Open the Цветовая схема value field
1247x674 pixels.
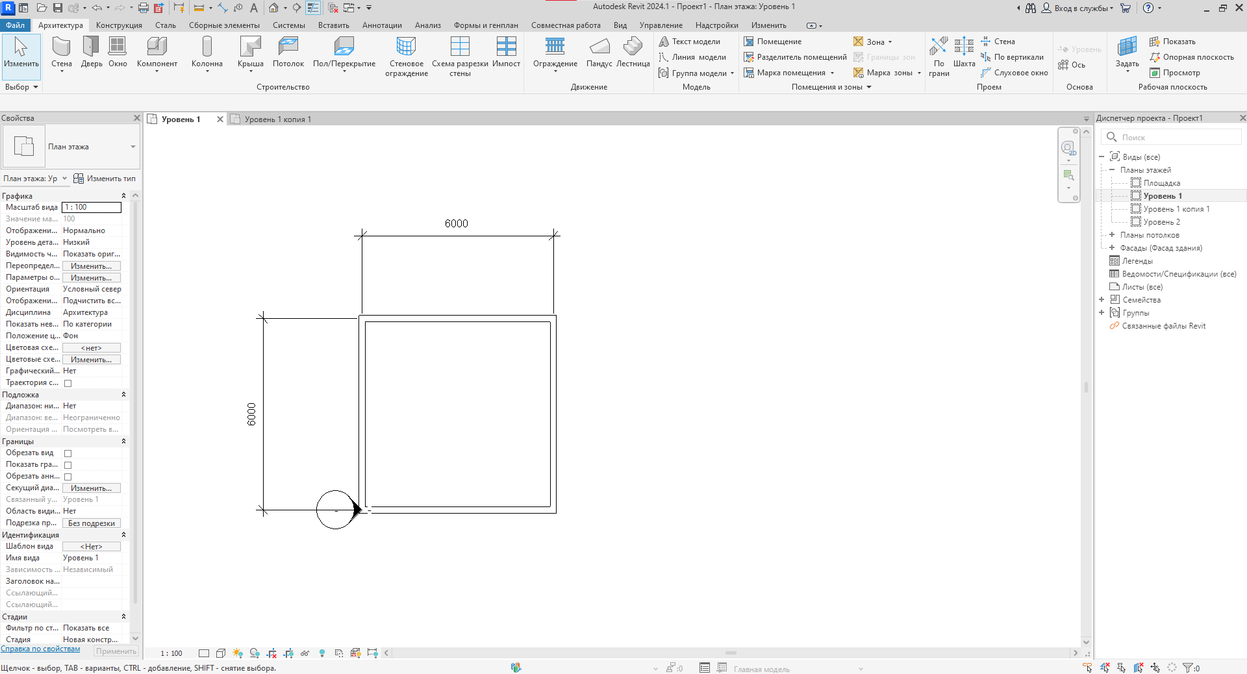click(91, 347)
